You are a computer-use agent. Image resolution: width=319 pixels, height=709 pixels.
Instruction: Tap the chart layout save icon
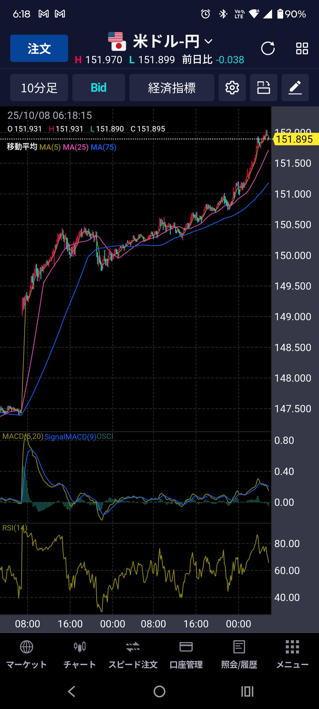(x=263, y=88)
